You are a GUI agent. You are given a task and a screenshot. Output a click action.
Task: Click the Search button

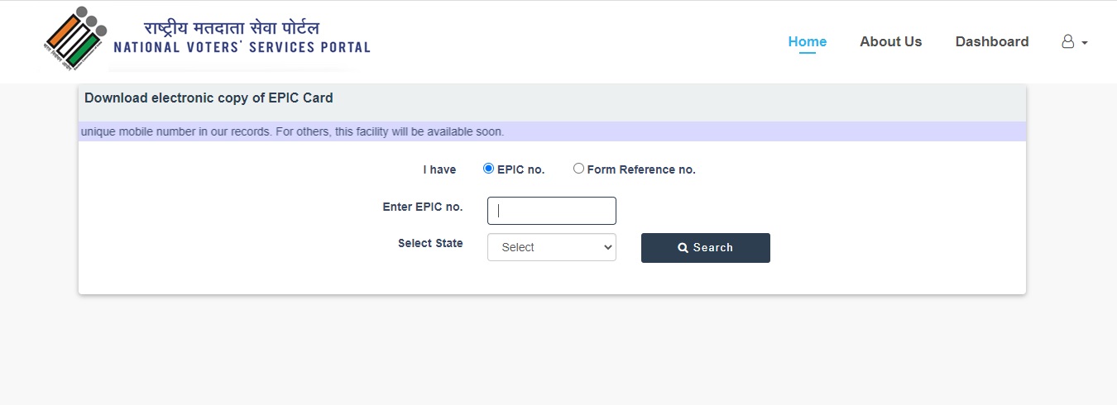pyautogui.click(x=706, y=248)
